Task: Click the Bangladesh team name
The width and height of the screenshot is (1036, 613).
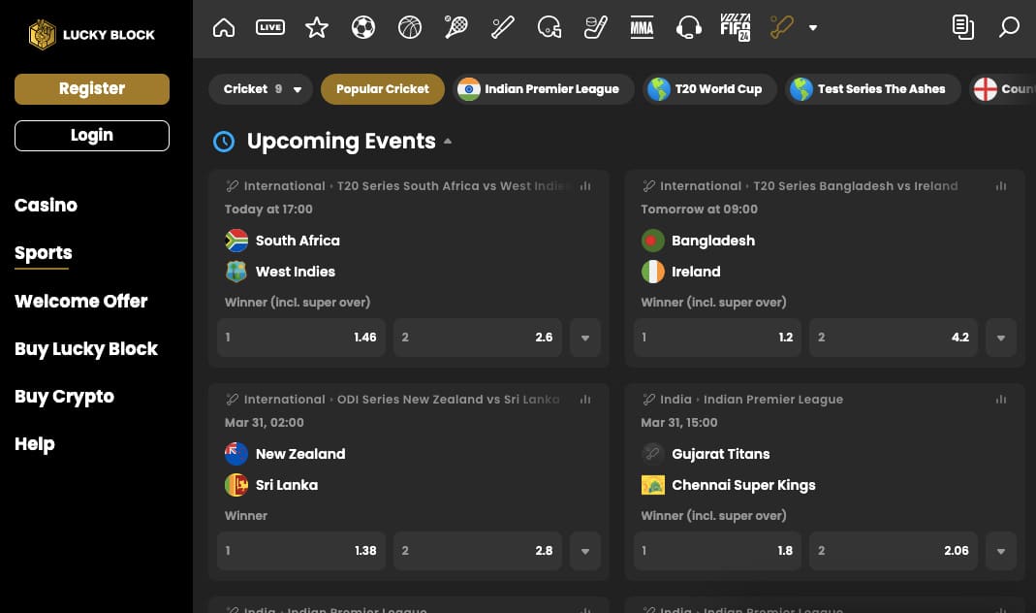Action: pyautogui.click(x=713, y=241)
